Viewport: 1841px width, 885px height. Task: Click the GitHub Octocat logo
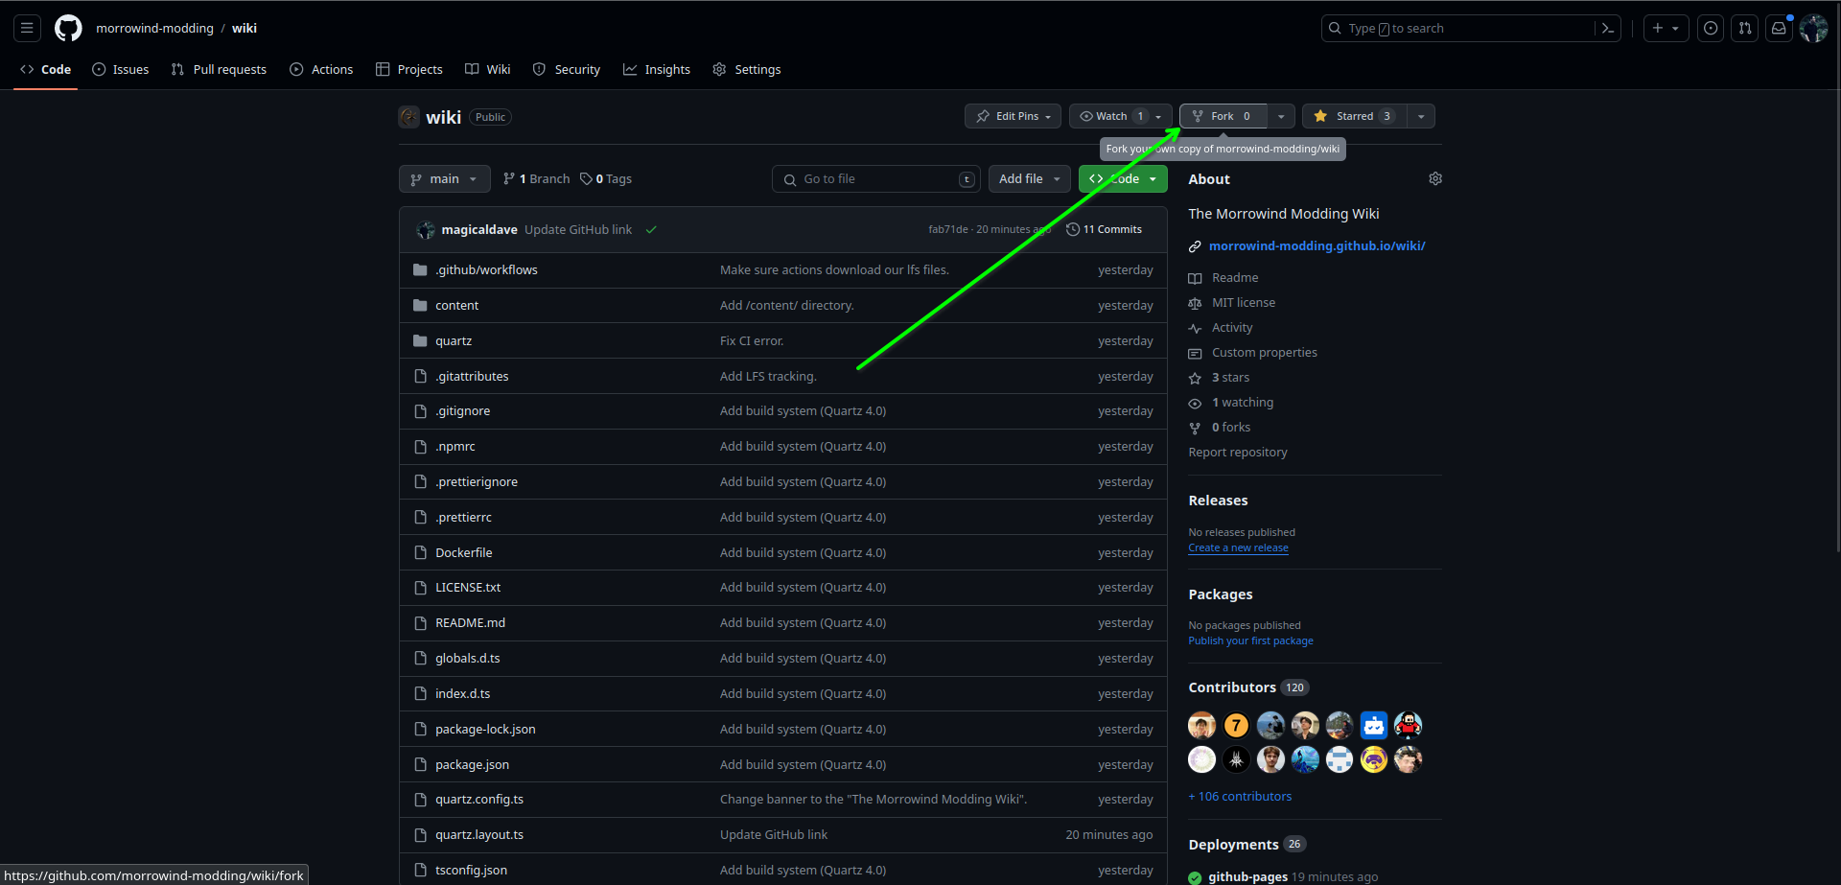(68, 28)
